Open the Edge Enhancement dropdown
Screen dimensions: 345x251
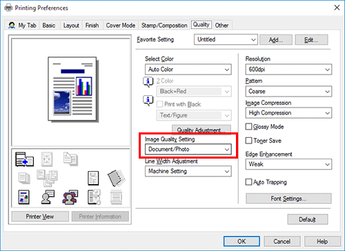click(288, 164)
